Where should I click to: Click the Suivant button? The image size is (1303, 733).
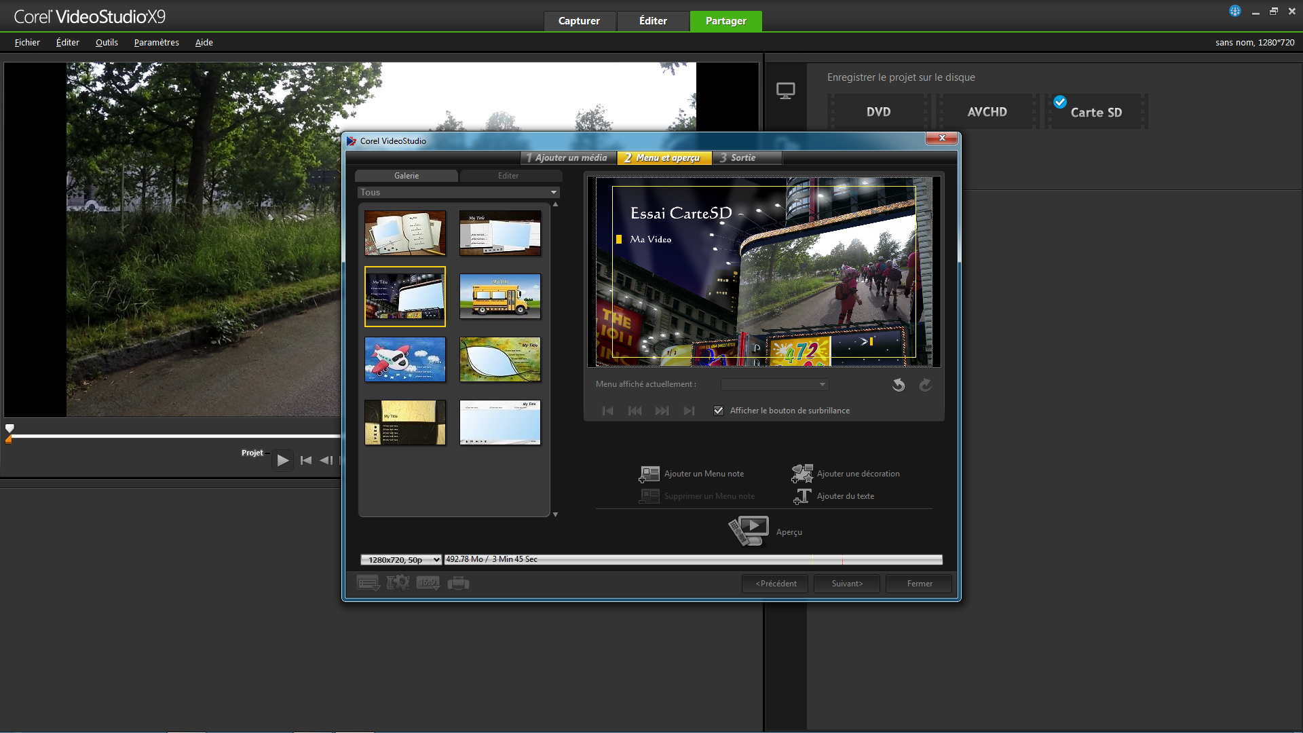tap(847, 584)
